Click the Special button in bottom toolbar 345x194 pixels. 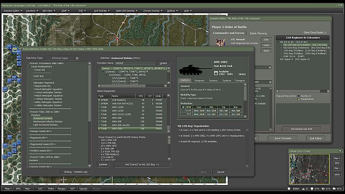pyautogui.click(x=83, y=189)
